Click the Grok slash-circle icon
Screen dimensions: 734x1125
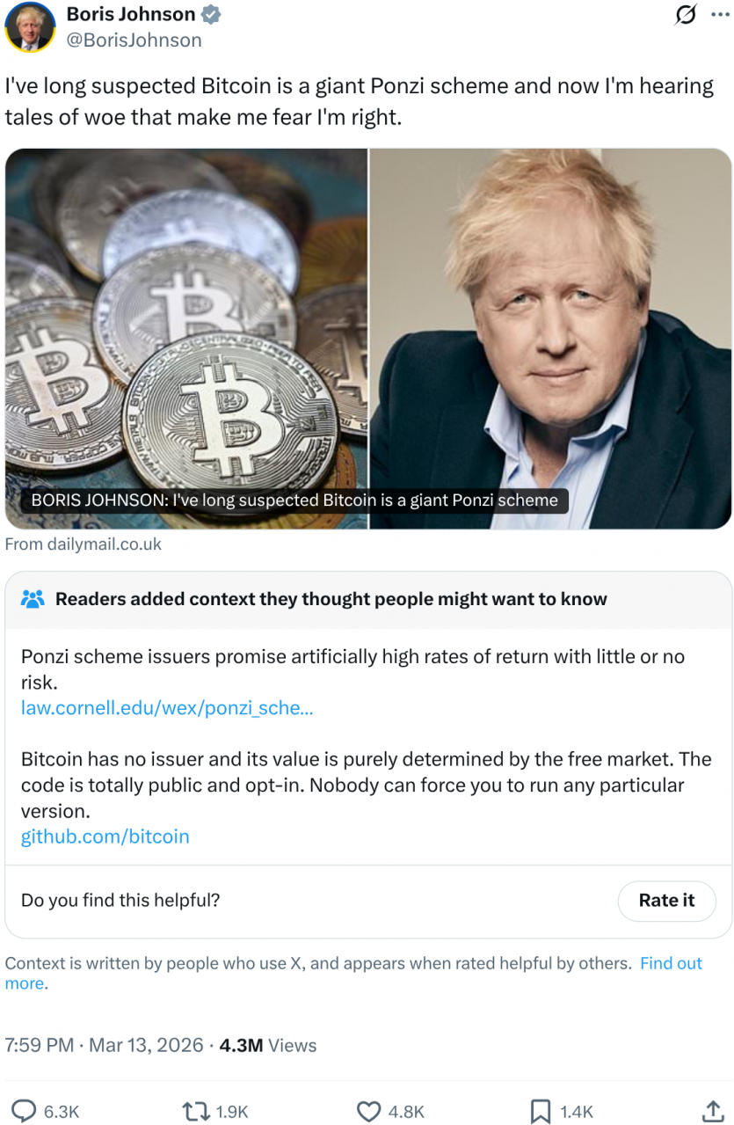pyautogui.click(x=686, y=15)
